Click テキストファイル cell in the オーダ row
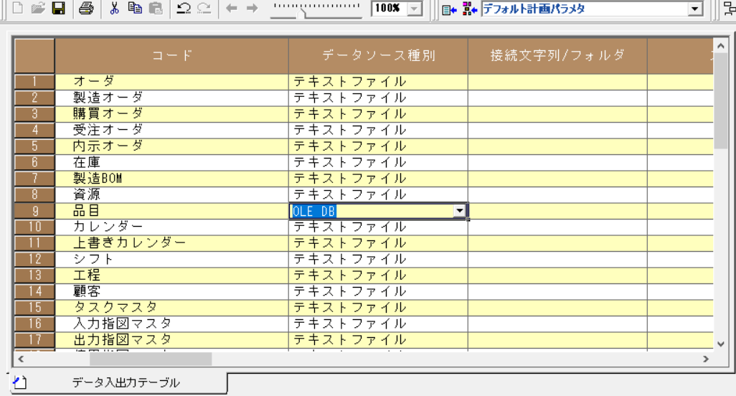 [x=378, y=82]
